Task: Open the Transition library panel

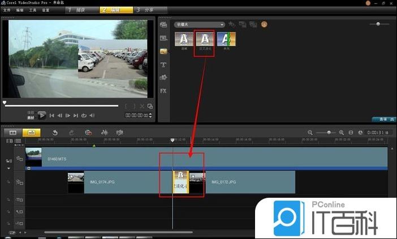Action: coord(163,51)
